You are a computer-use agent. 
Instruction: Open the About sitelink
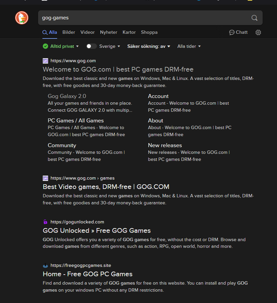point(156,120)
